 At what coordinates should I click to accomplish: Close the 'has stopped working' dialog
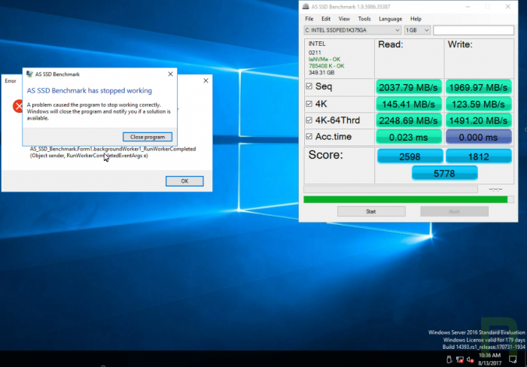pos(170,74)
